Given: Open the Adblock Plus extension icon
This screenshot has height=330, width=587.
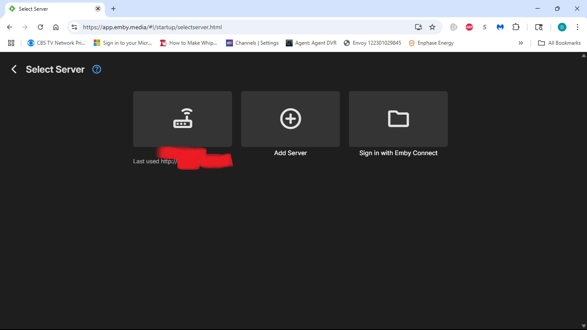Looking at the screenshot, I should pyautogui.click(x=469, y=27).
